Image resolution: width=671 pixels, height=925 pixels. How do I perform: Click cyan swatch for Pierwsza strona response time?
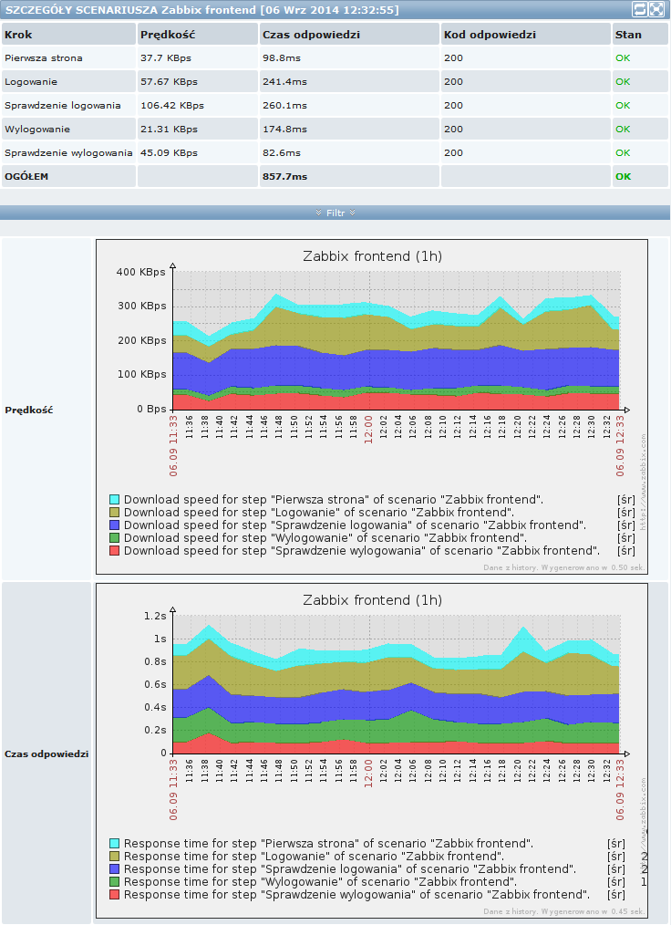pos(114,844)
